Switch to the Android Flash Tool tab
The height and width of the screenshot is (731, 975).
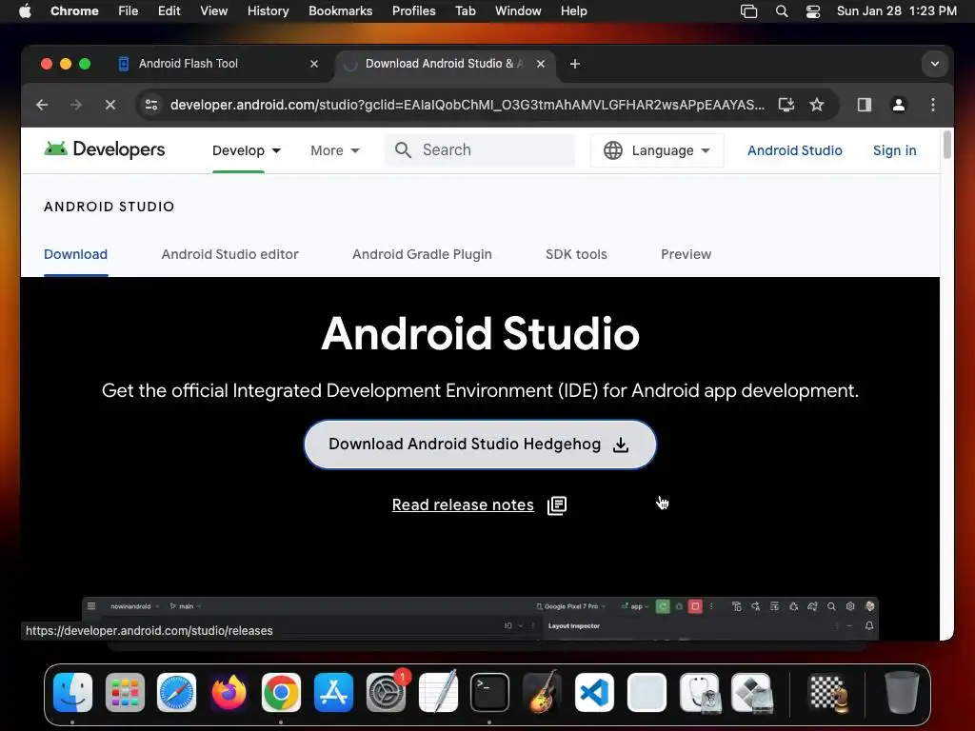[218, 64]
